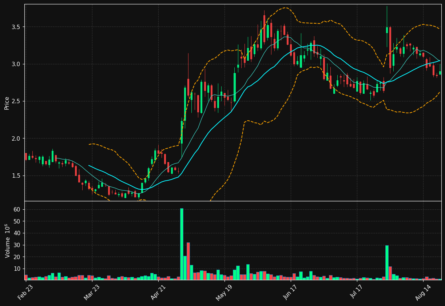Click the 'Jun 17' date label
Image resolution: width=445 pixels, height=306 pixels.
pos(291,291)
